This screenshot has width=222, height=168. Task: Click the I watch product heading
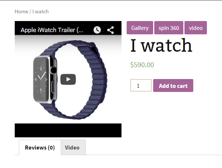[x=161, y=45]
